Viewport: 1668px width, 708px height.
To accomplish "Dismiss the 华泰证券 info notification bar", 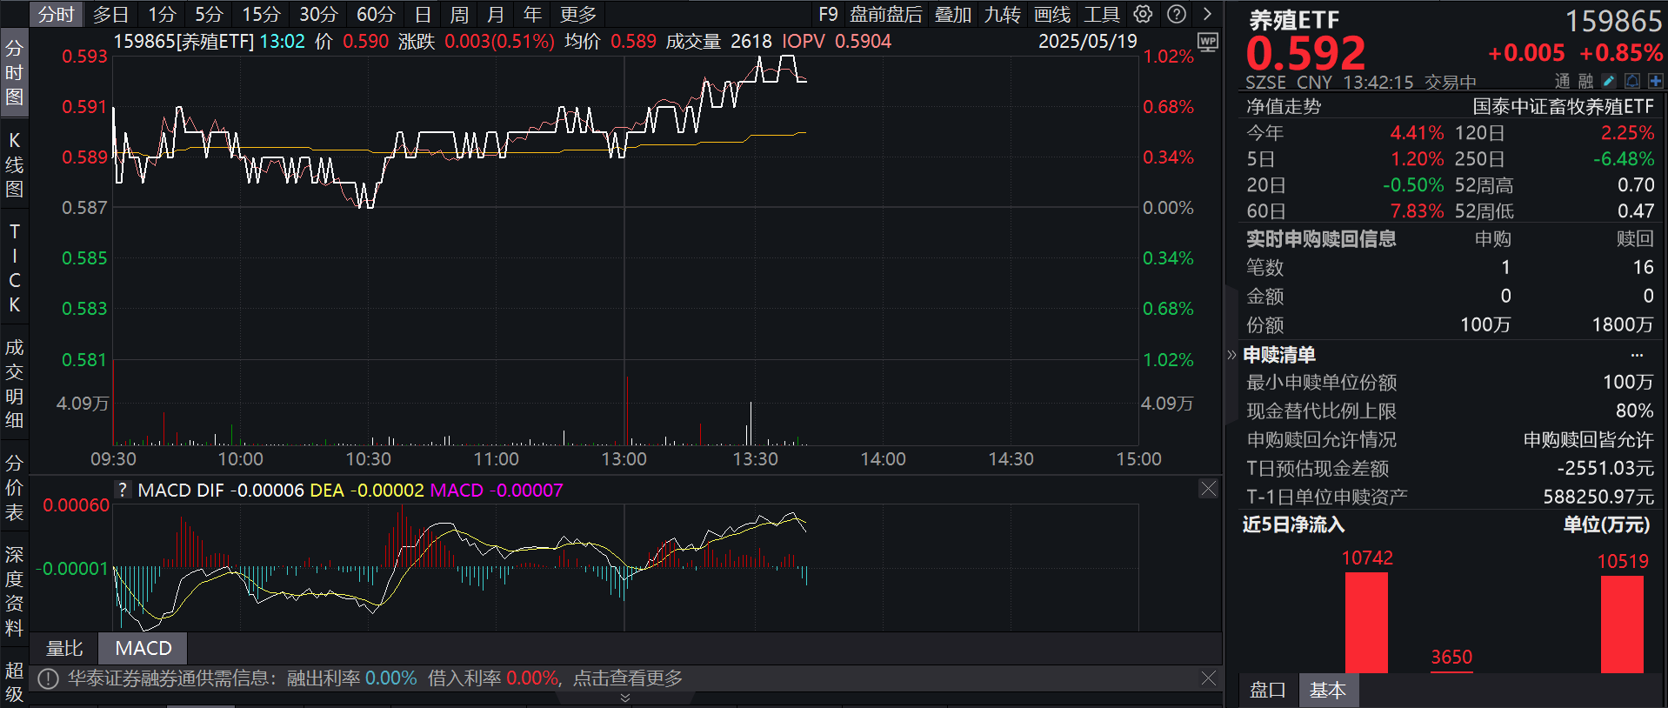I will (1208, 678).
